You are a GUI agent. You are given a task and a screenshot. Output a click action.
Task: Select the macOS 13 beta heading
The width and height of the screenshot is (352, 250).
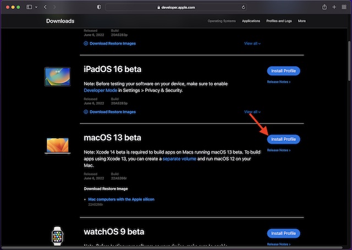[112, 138]
